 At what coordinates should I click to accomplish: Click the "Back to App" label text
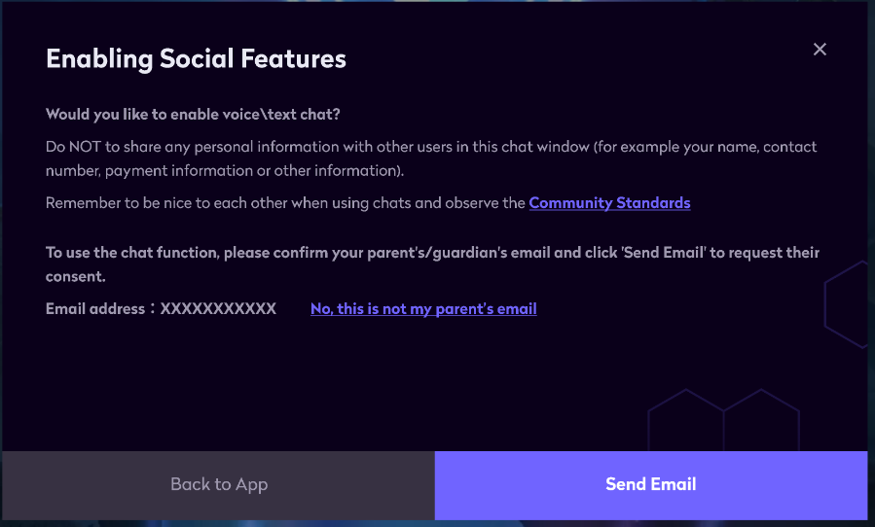tap(218, 484)
